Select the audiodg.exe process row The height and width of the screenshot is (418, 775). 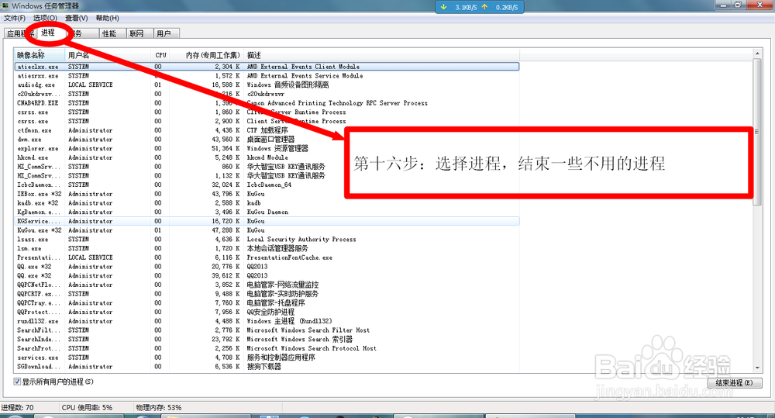(267, 85)
